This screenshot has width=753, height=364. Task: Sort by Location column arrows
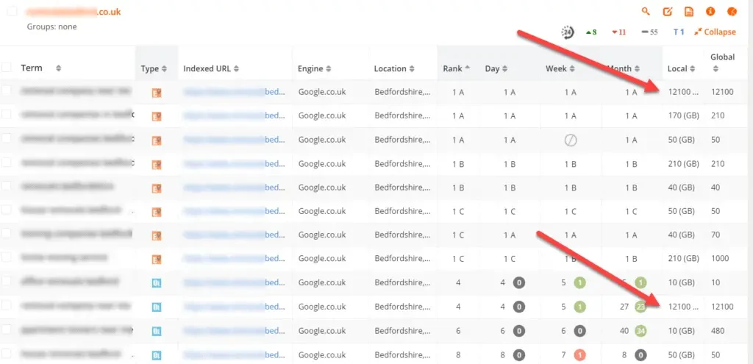coord(412,68)
